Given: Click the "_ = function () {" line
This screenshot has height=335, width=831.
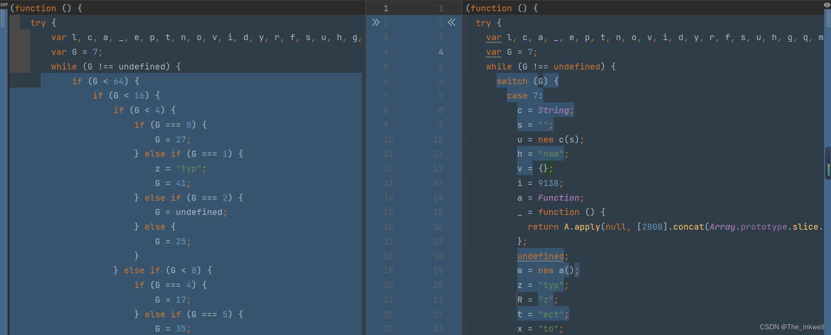Looking at the screenshot, I should coord(561,212).
